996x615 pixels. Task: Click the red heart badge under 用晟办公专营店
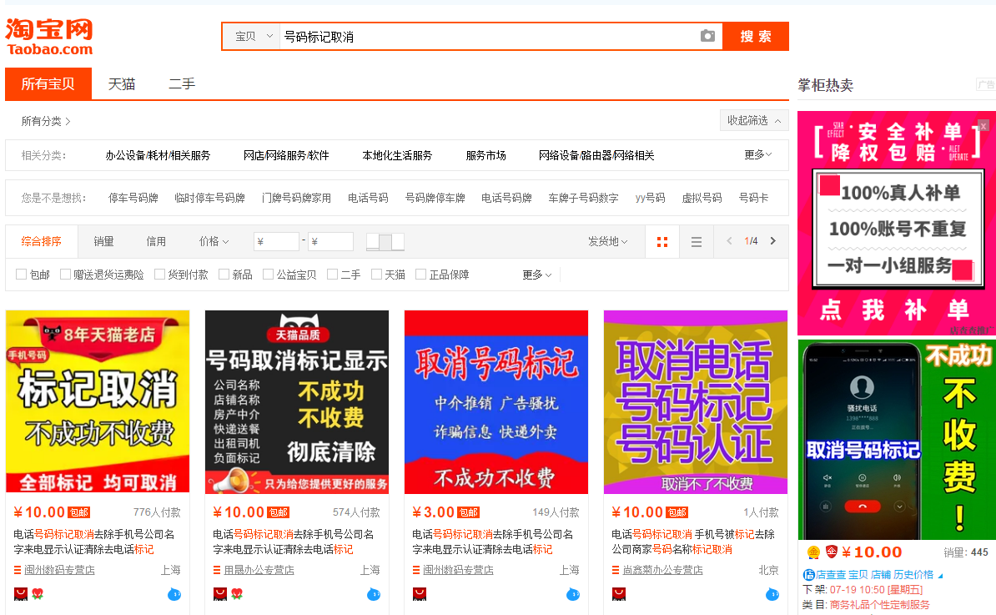237,594
